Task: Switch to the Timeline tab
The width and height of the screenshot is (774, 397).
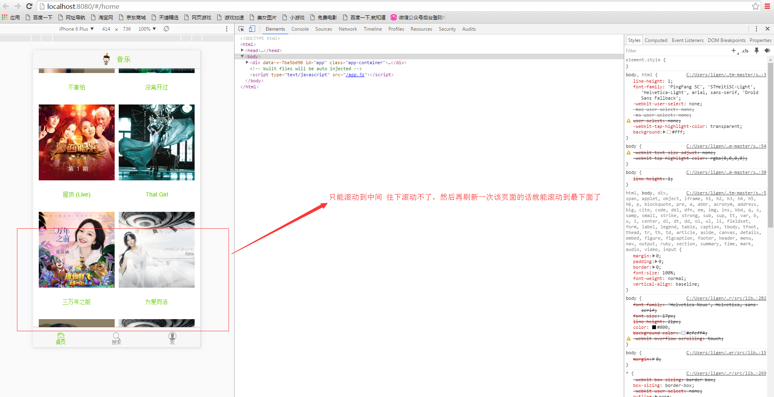Action: (x=373, y=29)
